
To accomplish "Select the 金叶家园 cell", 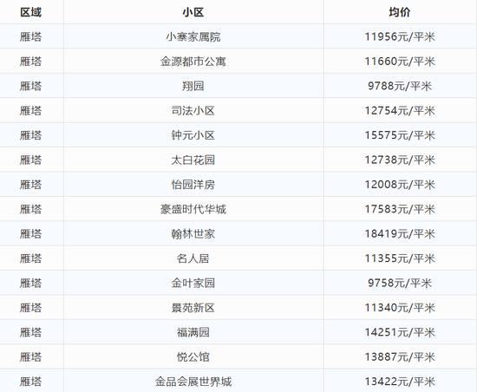I will tap(193, 283).
